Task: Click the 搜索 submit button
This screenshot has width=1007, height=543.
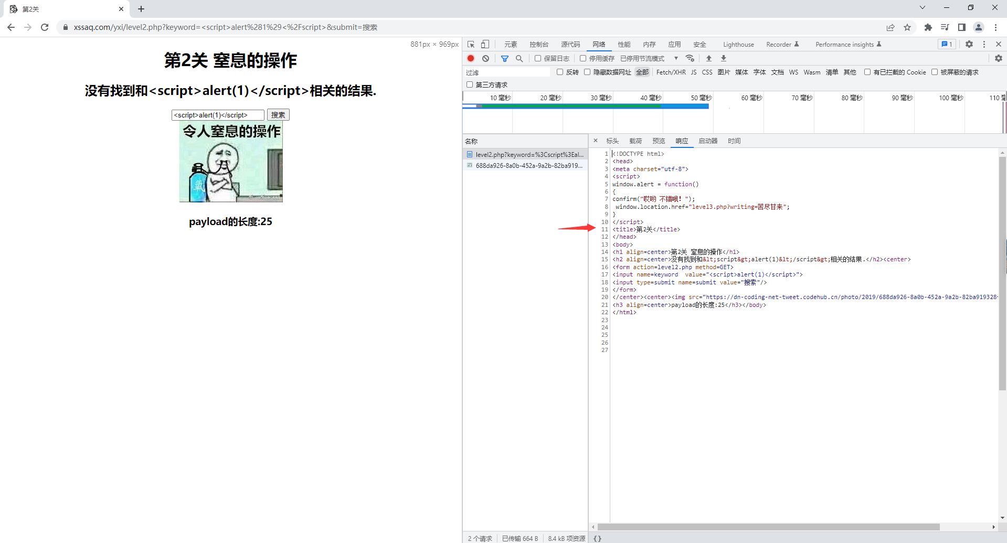Action: [278, 115]
